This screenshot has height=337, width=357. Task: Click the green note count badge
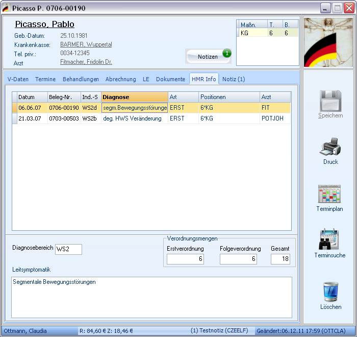tap(227, 53)
